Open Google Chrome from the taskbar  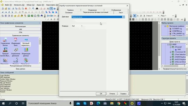[x=119, y=103]
